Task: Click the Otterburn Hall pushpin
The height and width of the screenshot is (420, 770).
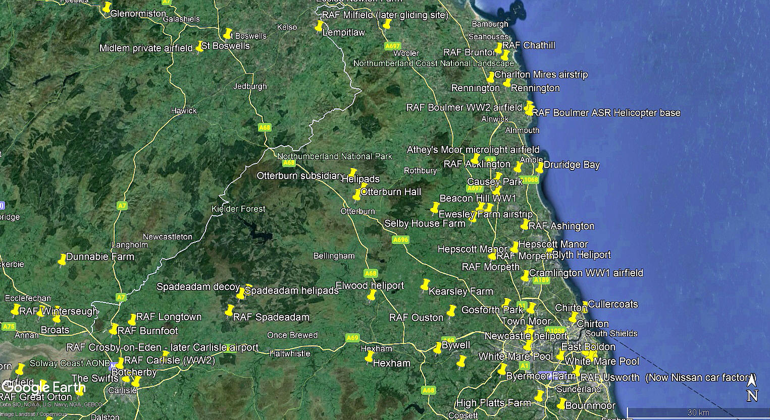Action: (x=357, y=195)
